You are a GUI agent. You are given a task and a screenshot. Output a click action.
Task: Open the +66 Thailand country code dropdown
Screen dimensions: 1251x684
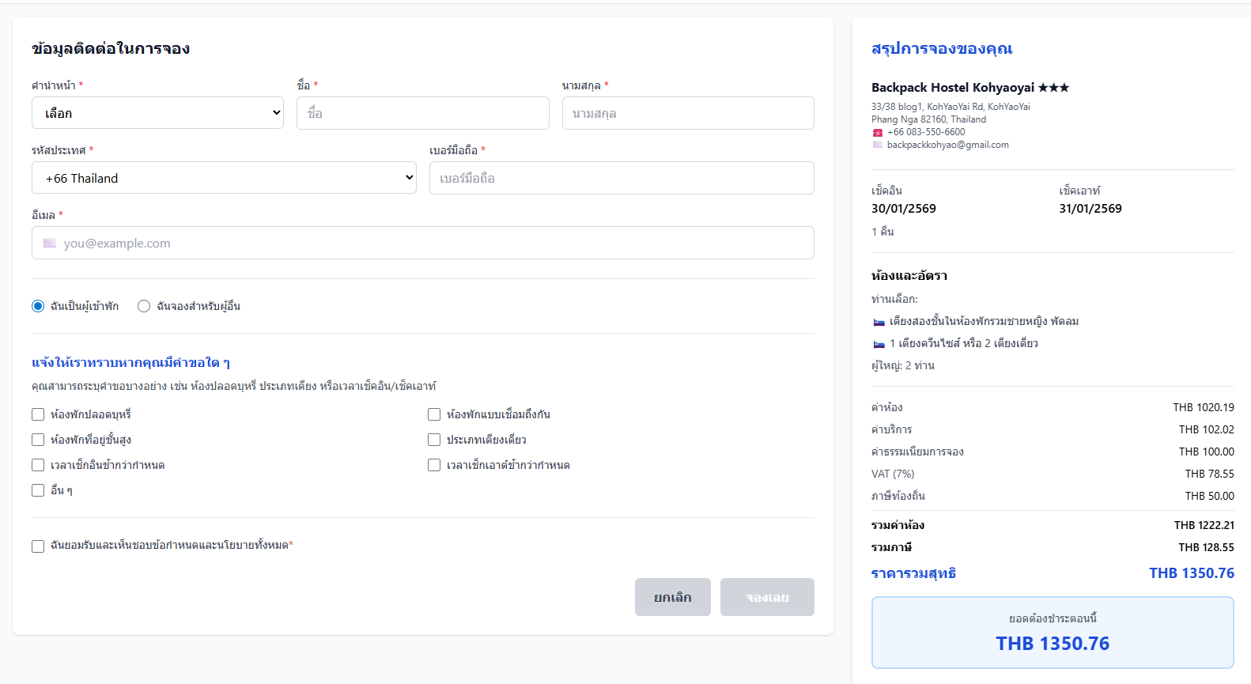click(224, 178)
